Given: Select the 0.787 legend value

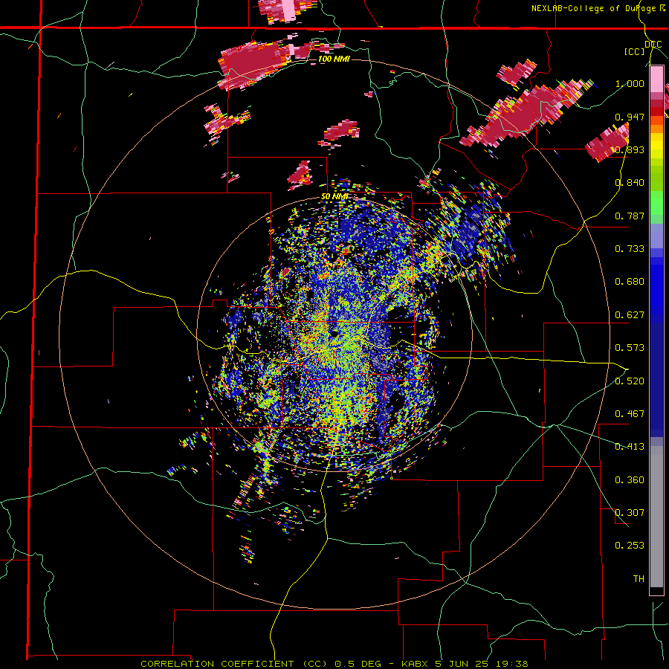Looking at the screenshot, I should point(630,216).
